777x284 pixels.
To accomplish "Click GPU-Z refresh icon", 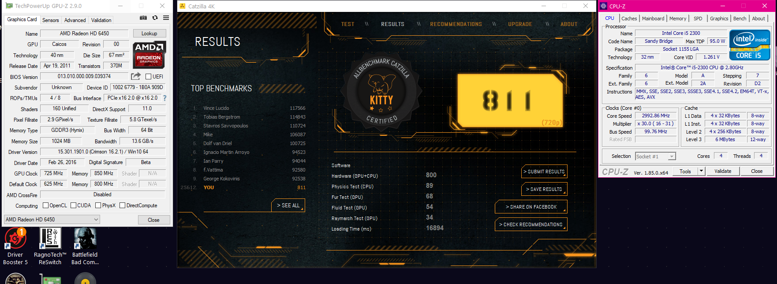I will [155, 18].
